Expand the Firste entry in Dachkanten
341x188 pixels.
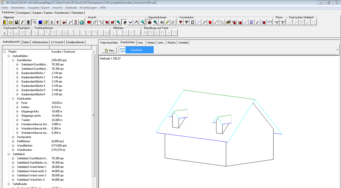pos(17,103)
